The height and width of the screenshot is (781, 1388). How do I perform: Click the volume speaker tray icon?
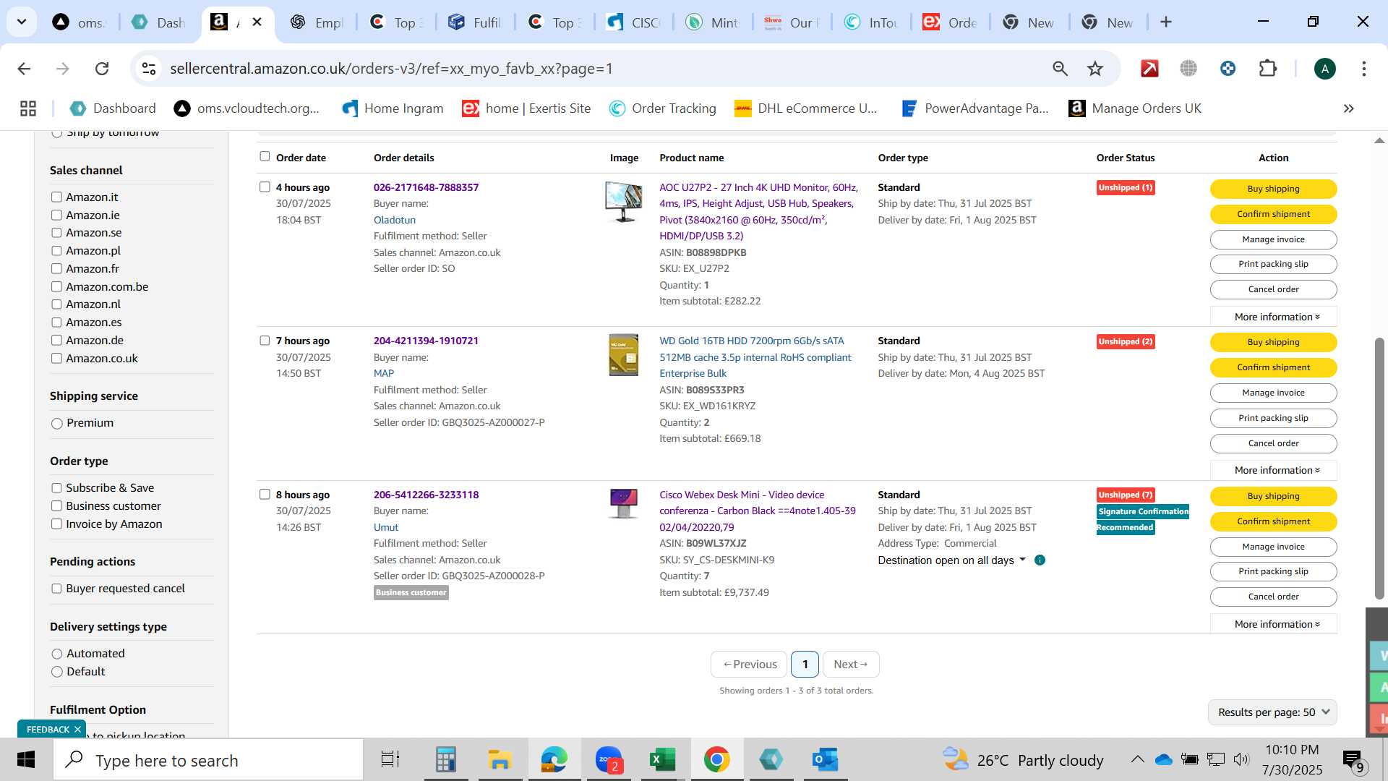click(1241, 759)
